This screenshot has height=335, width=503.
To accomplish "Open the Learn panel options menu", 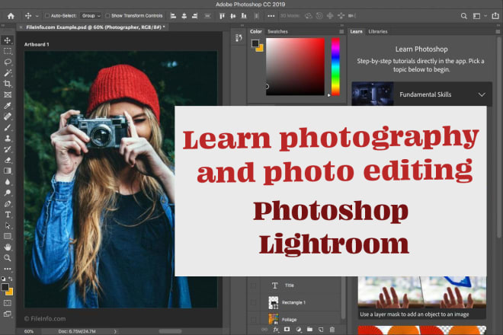I will pyautogui.click(x=498, y=31).
